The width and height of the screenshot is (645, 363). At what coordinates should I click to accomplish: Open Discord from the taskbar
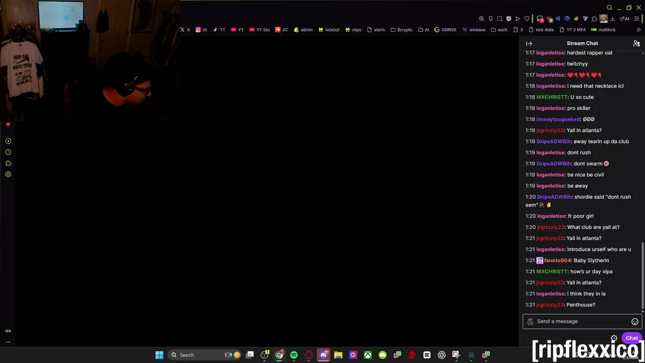(324, 355)
